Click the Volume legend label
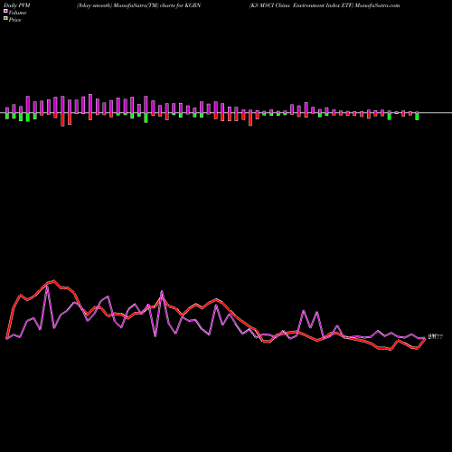This screenshot has width=452, height=452. point(17,13)
